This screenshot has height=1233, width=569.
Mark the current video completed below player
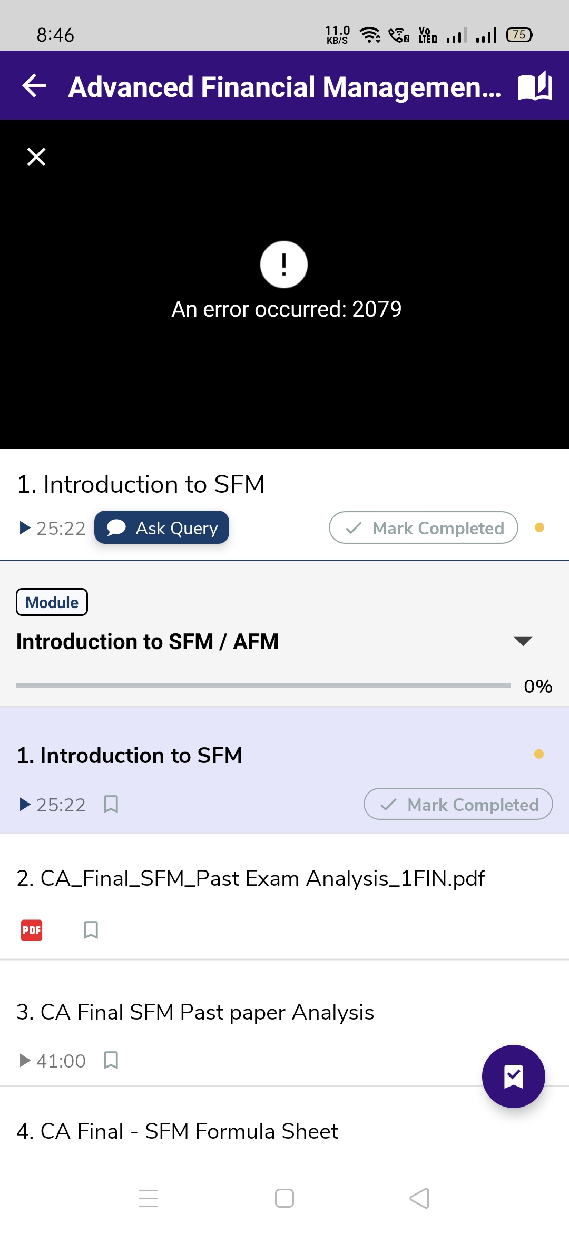pyautogui.click(x=424, y=527)
